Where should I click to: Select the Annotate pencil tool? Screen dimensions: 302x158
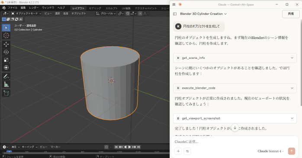pyautogui.click(x=6, y=77)
